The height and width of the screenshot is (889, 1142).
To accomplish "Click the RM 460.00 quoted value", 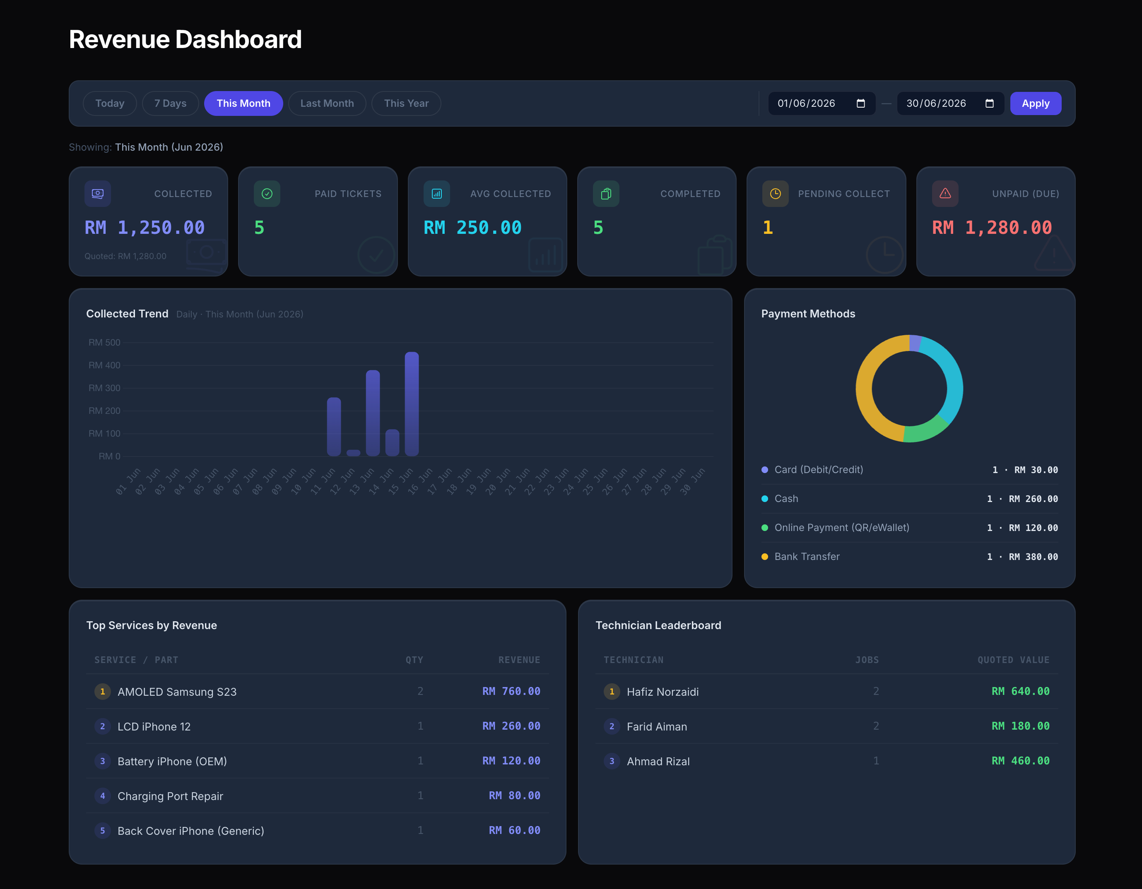I will tap(1021, 760).
